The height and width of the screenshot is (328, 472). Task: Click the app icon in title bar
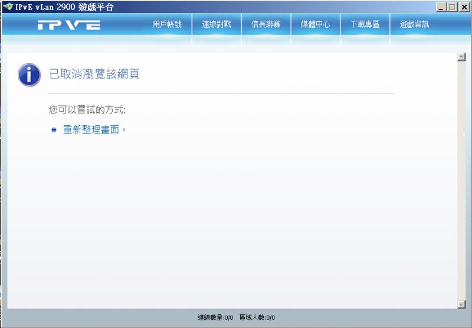point(8,7)
